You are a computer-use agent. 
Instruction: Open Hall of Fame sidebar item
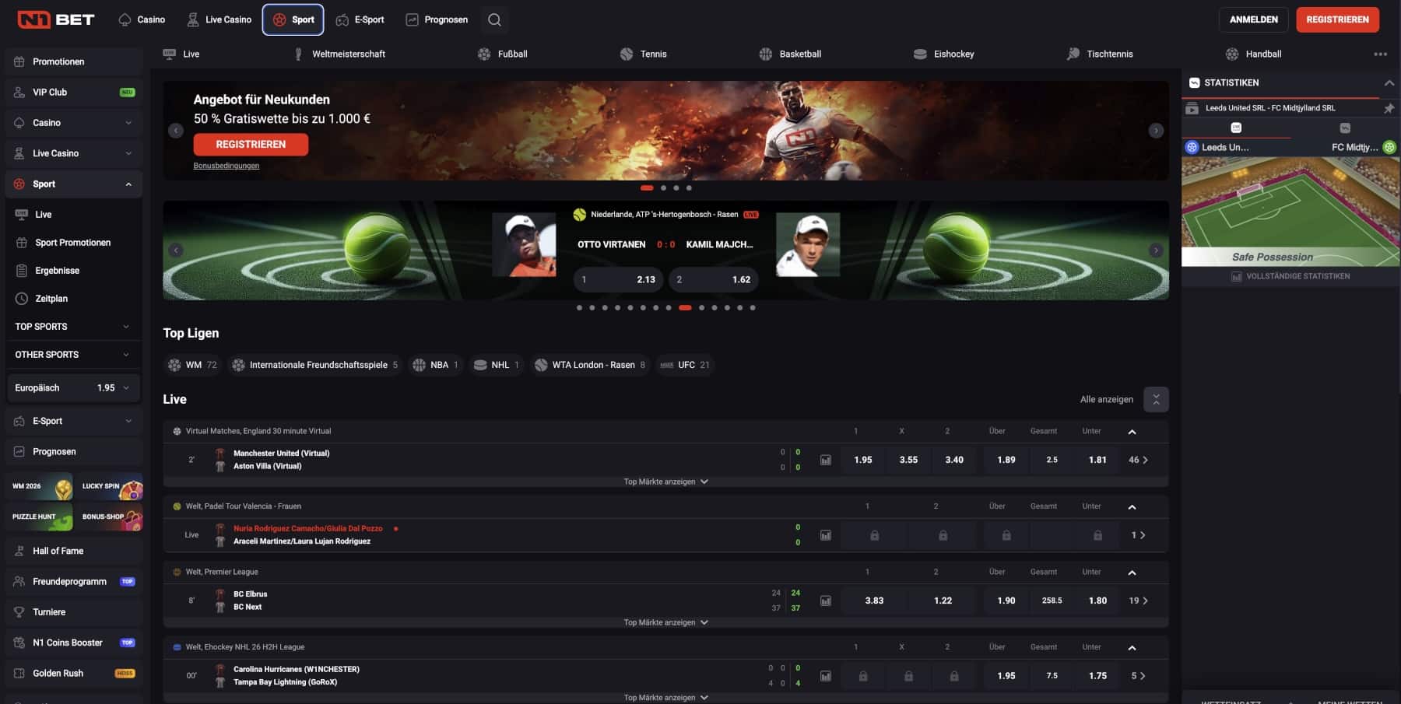pos(73,551)
